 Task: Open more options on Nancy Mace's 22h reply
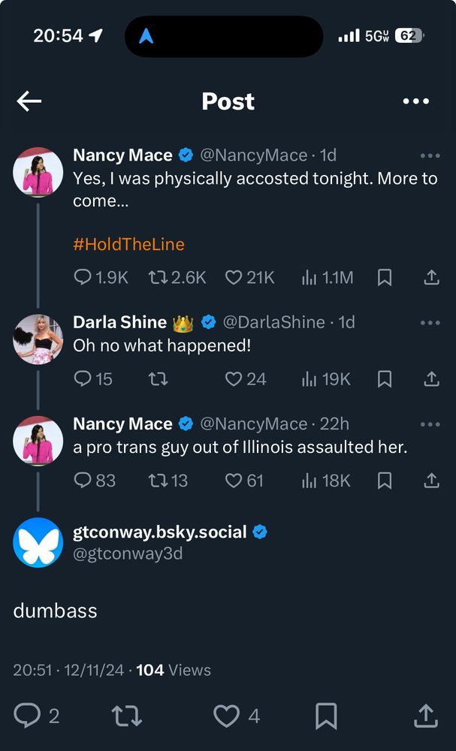point(430,424)
